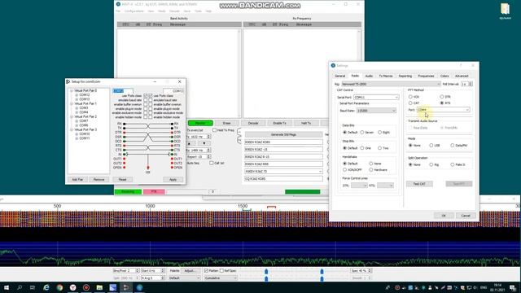
Task: Enable 'enable buffer overrun' for COM13
Action: pos(150,104)
